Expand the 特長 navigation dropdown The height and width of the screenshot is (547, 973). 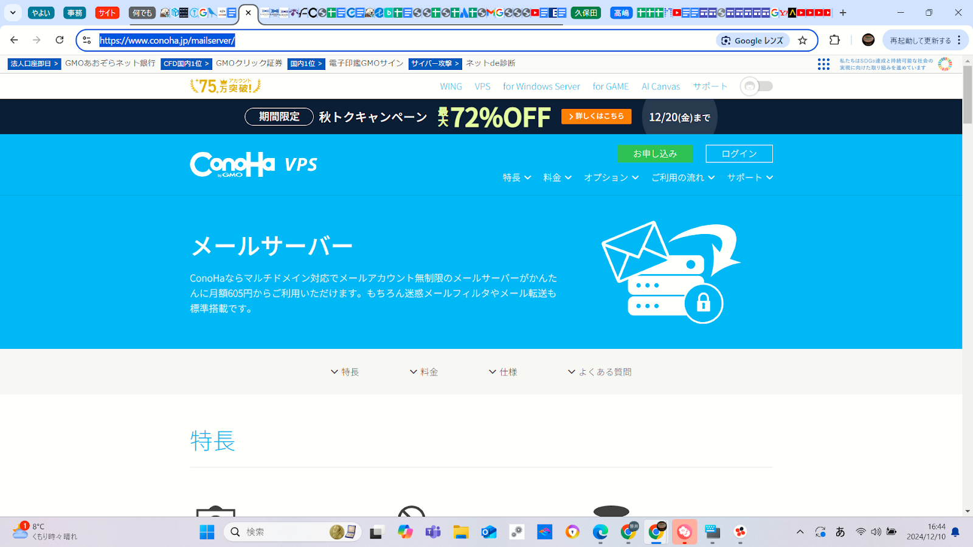517,177
